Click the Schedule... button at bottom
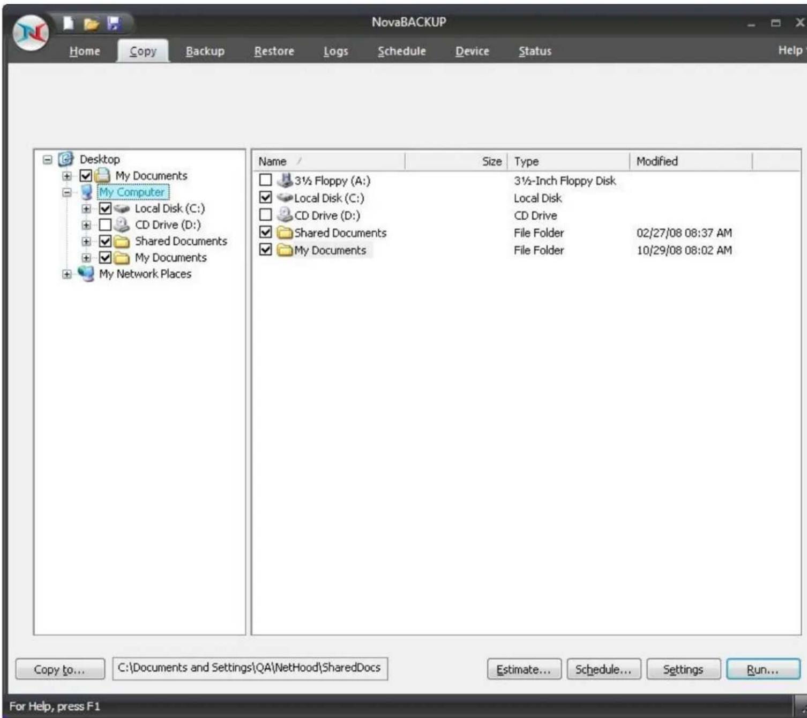807x718 pixels. [x=603, y=669]
